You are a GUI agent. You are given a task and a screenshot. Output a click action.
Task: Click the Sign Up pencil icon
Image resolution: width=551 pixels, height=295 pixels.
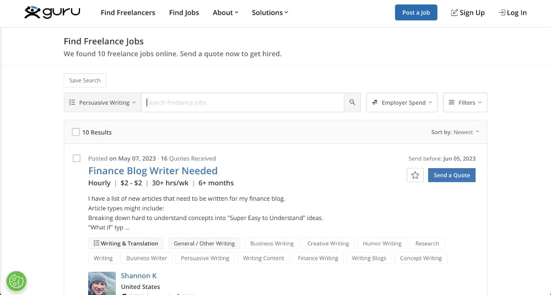[454, 13]
